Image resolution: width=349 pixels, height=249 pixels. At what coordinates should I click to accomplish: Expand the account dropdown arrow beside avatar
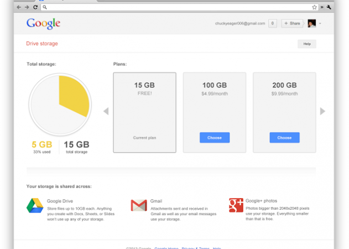coord(320,23)
